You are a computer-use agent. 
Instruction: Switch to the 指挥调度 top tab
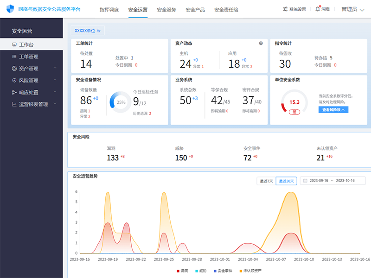pyautogui.click(x=109, y=9)
